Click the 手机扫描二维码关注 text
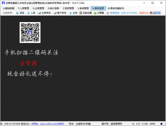 pos(32,52)
